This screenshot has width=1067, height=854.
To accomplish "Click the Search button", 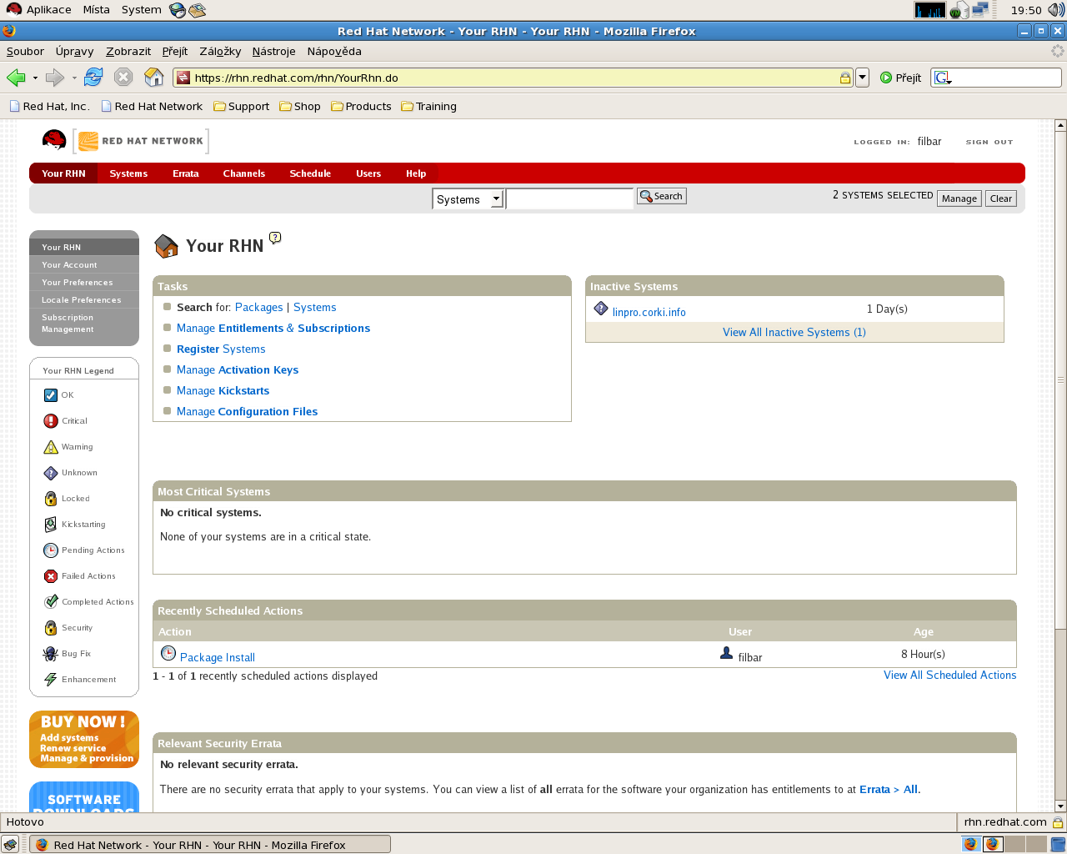I will coord(662,196).
